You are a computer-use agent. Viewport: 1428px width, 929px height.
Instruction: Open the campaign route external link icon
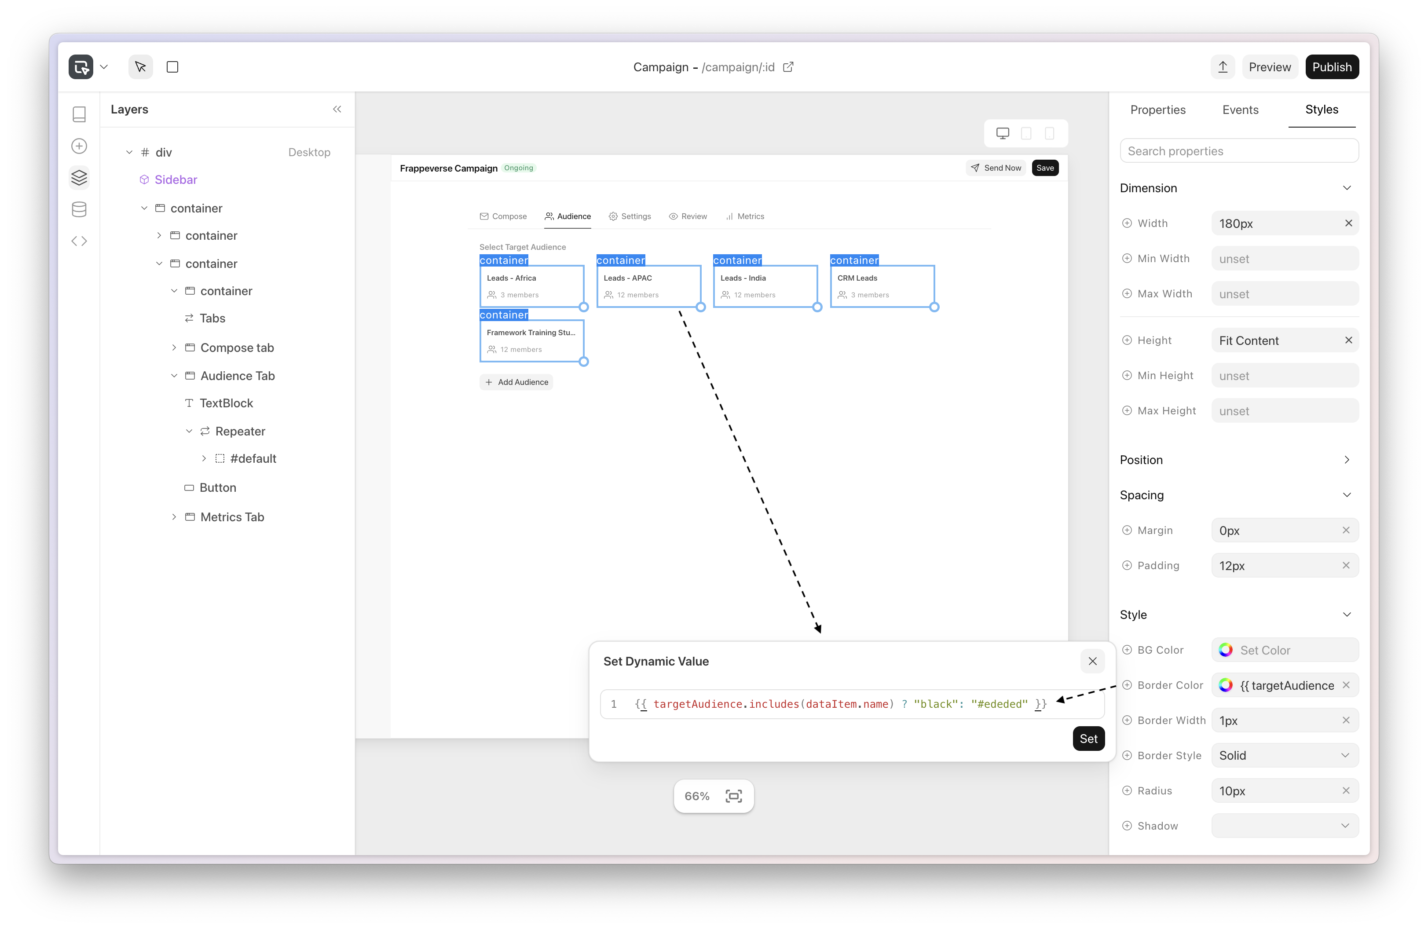[788, 67]
